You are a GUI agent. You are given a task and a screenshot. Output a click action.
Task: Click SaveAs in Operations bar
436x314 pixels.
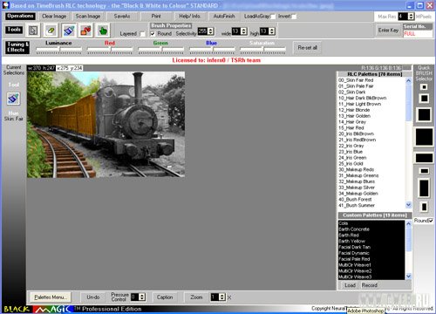tap(122, 17)
